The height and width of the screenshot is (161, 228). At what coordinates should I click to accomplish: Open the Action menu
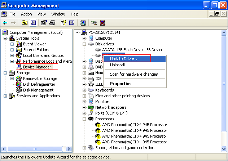26,14
